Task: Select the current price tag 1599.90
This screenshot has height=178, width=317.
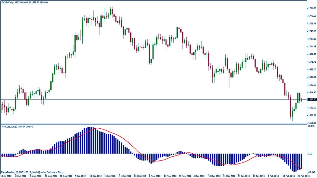Action: [x=312, y=99]
